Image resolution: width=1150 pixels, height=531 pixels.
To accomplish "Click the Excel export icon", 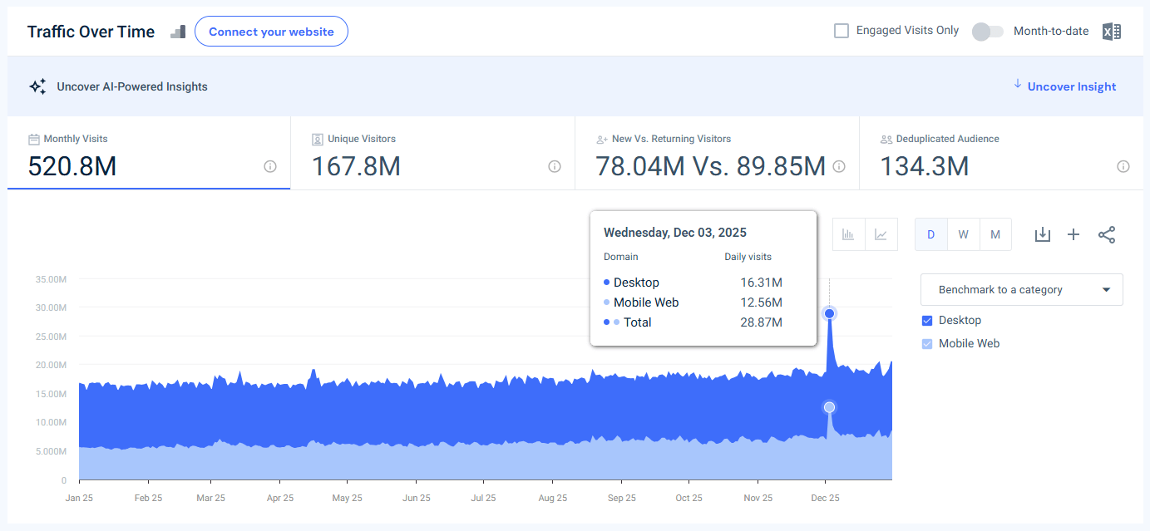I will click(1112, 31).
